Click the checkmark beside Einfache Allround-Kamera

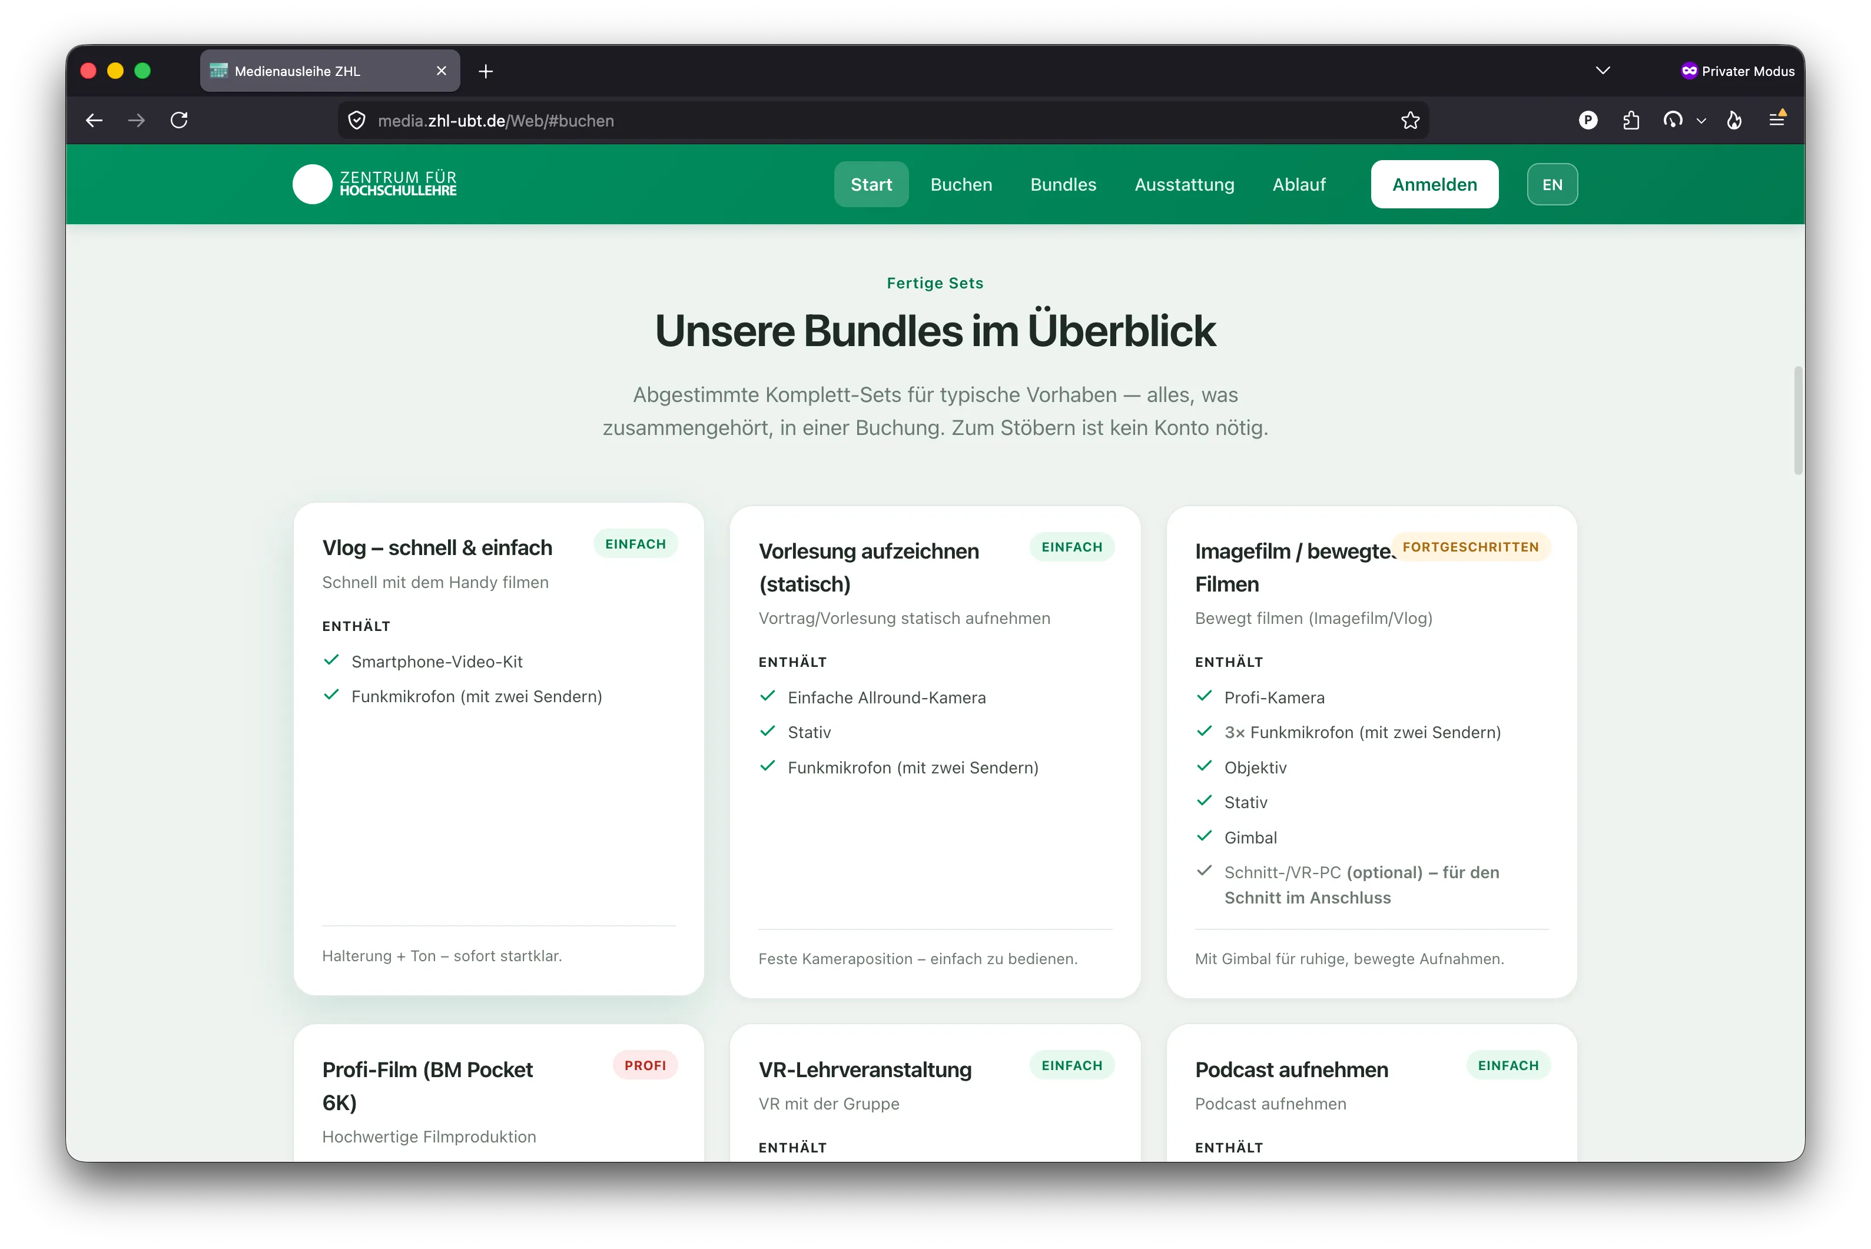coord(768,695)
